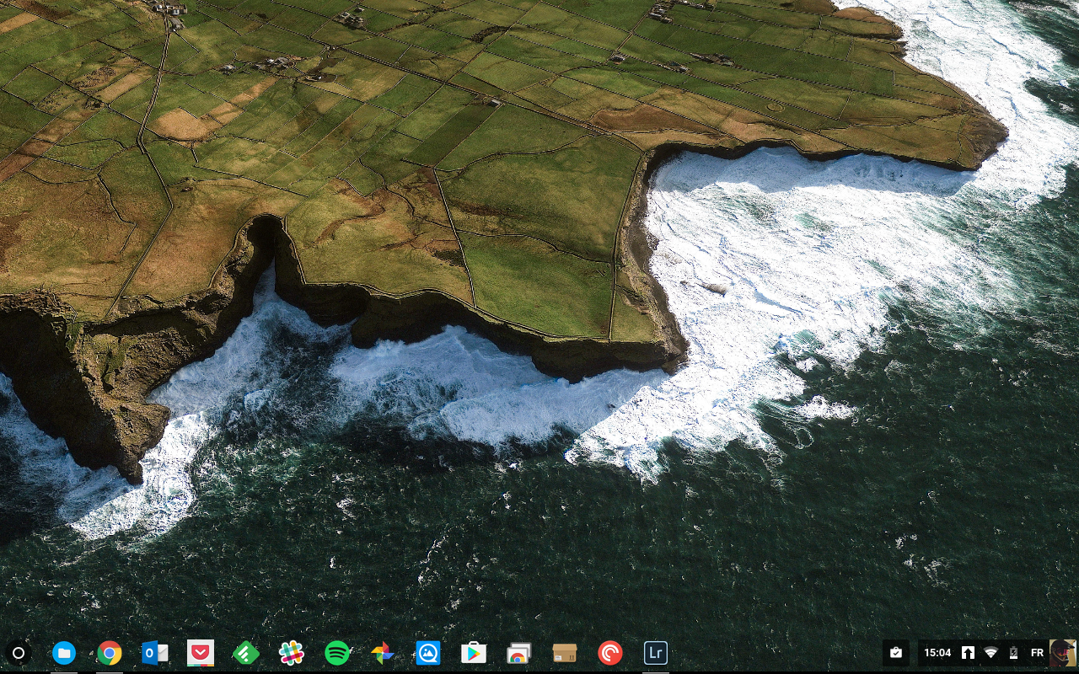This screenshot has height=674, width=1079.
Task: Launch Spotify from the shelf
Action: pos(337,653)
